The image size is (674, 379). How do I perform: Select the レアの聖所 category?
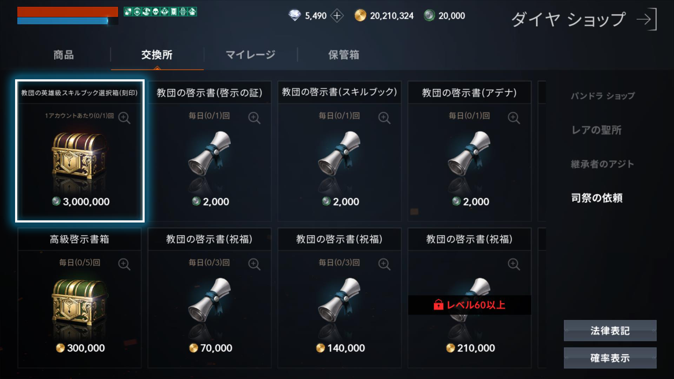(596, 130)
